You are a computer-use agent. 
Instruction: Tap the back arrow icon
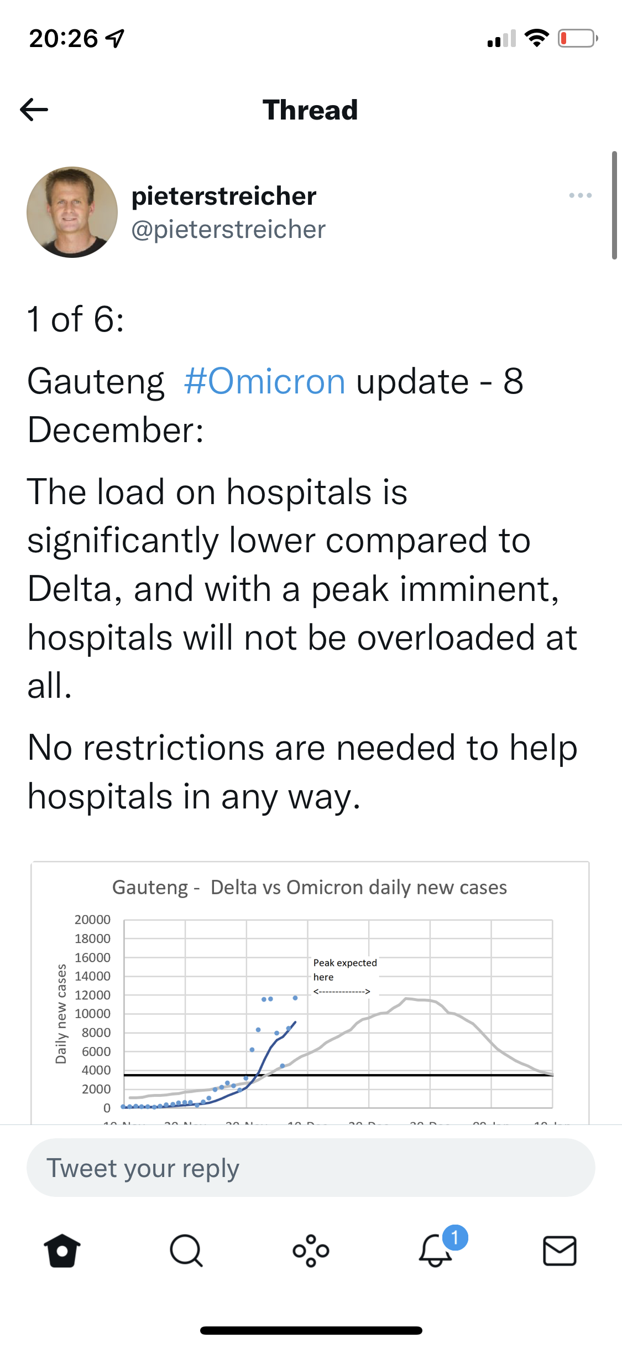pyautogui.click(x=34, y=110)
